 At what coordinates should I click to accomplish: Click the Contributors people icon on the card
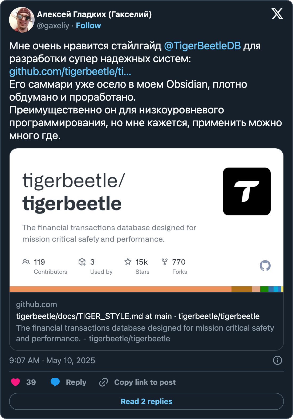26,262
